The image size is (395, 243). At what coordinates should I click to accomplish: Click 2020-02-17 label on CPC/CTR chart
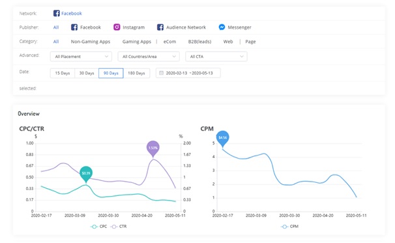[41, 216]
